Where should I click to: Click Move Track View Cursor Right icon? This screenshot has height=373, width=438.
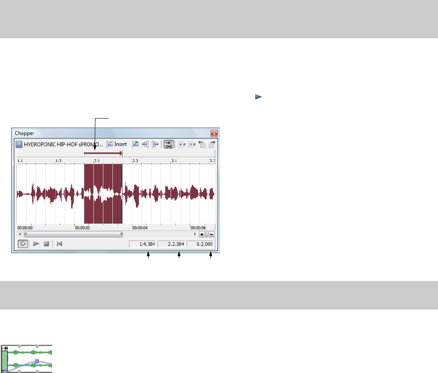click(x=155, y=144)
